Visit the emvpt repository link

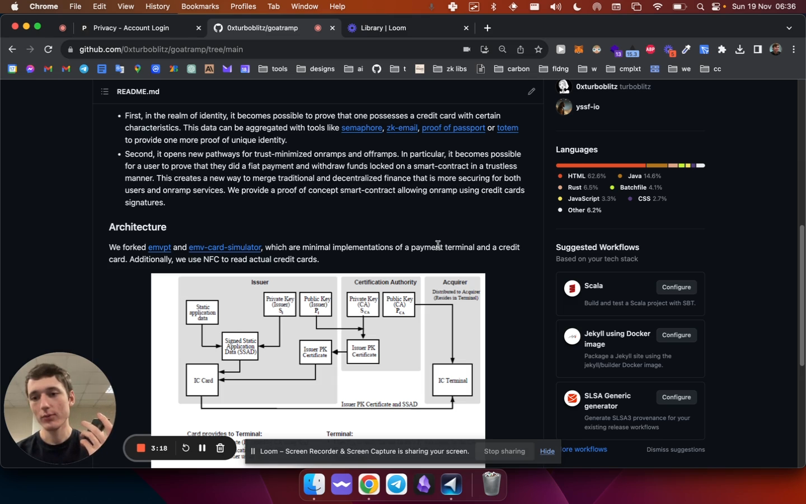[160, 247]
